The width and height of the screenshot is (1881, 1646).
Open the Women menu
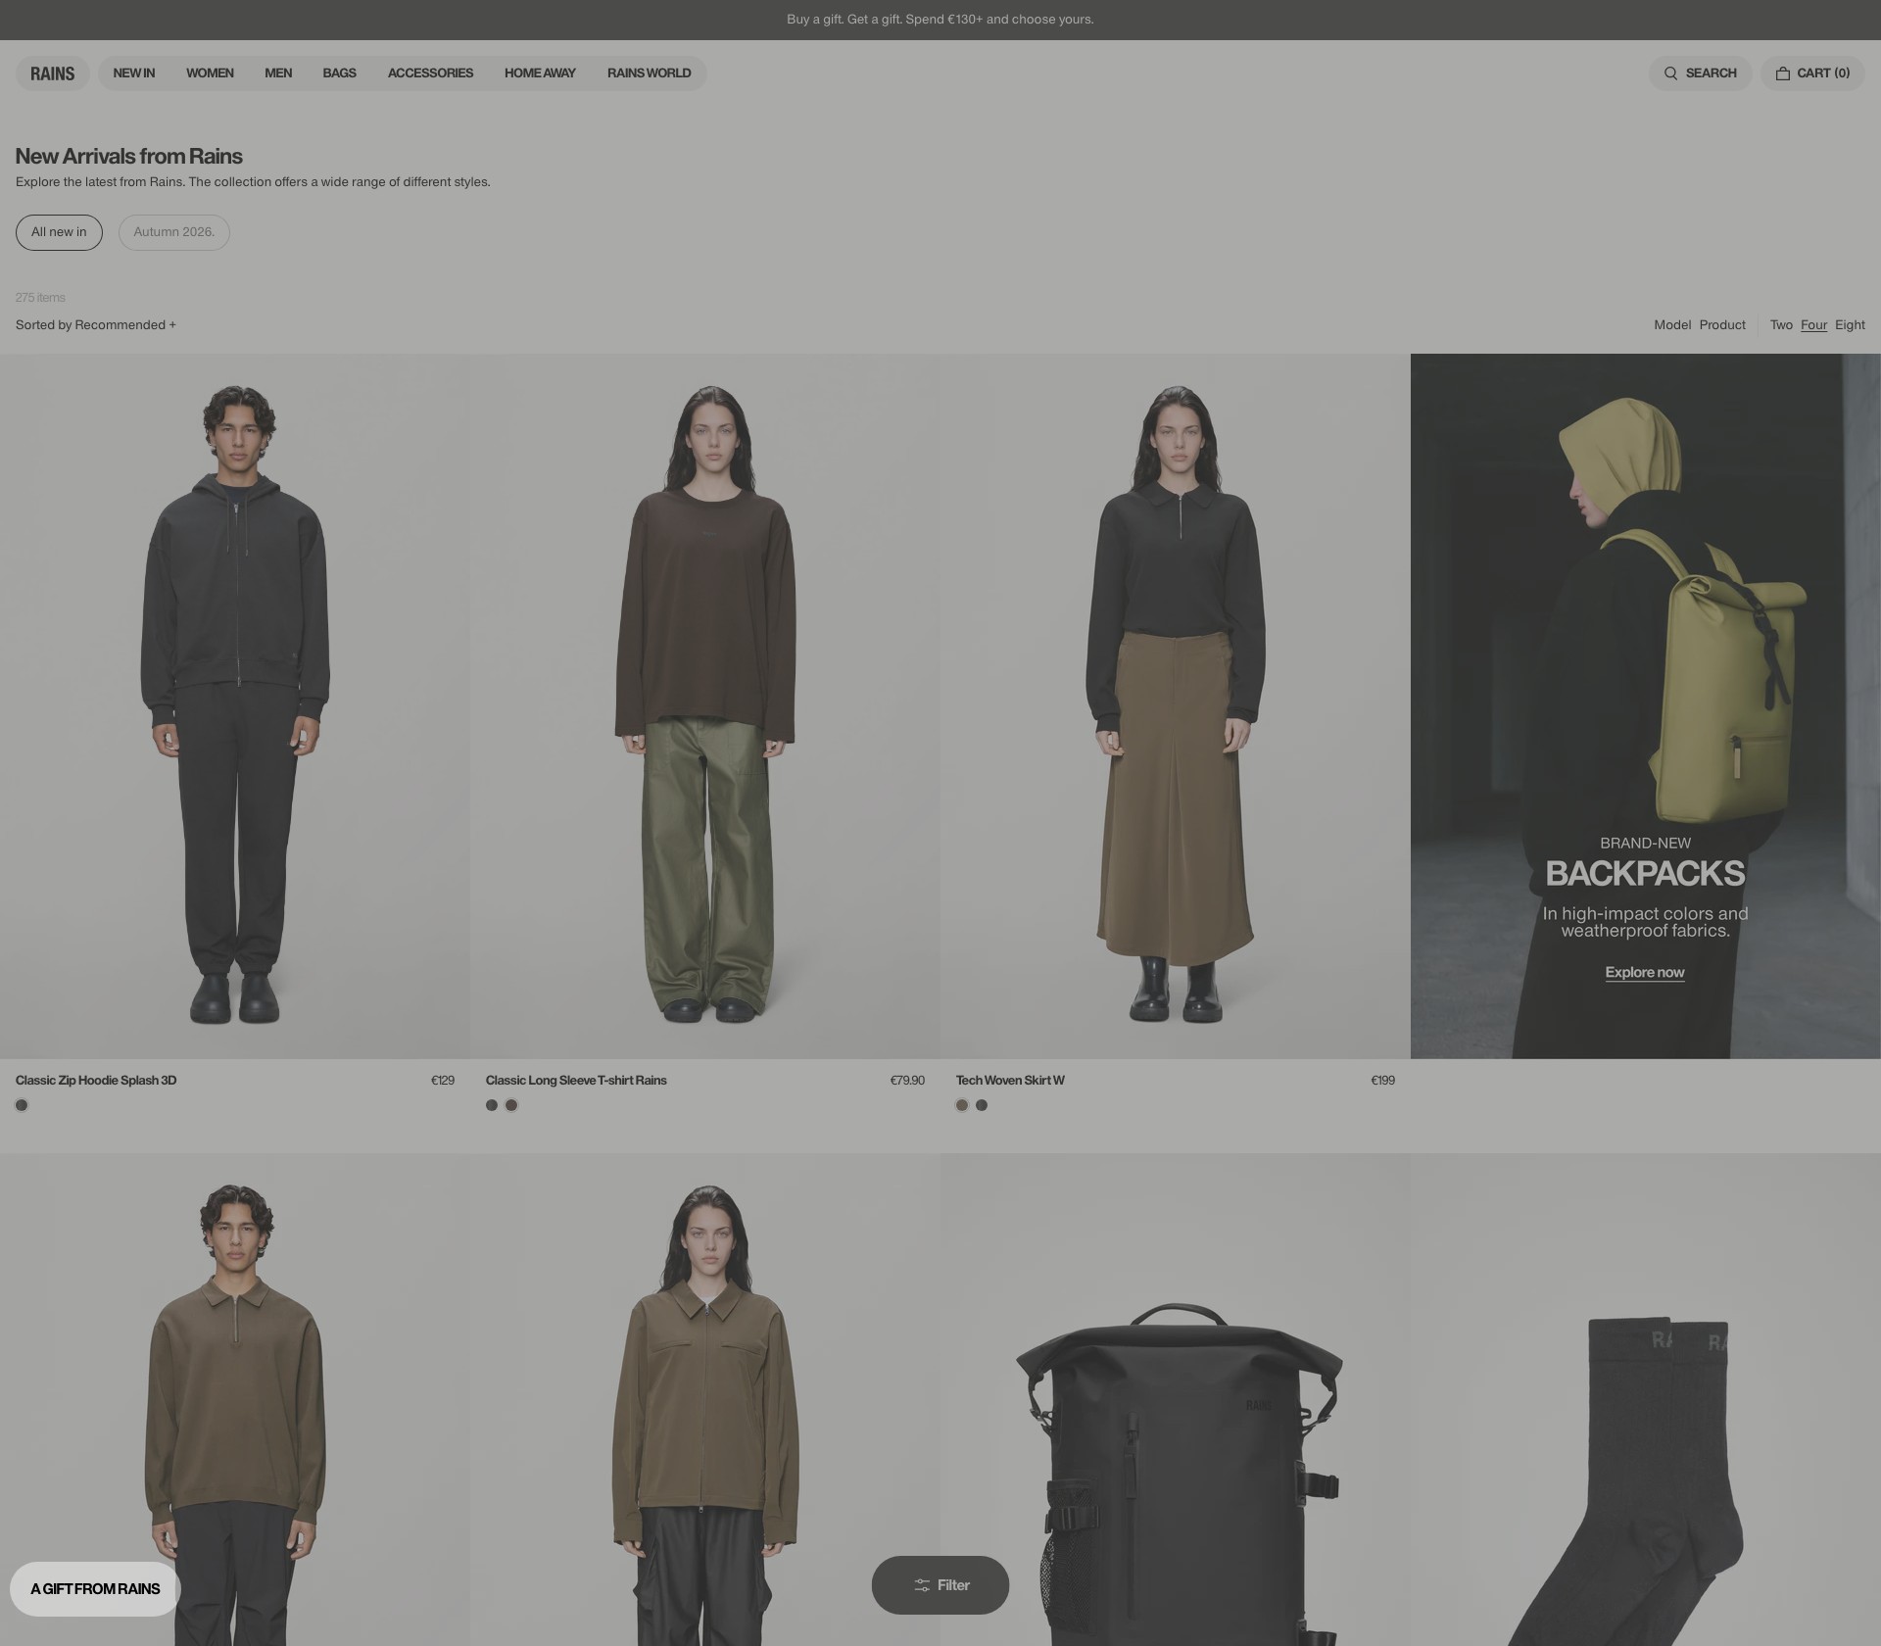pos(210,73)
